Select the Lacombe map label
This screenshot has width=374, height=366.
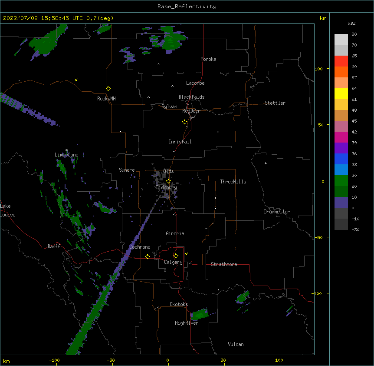pos(195,83)
